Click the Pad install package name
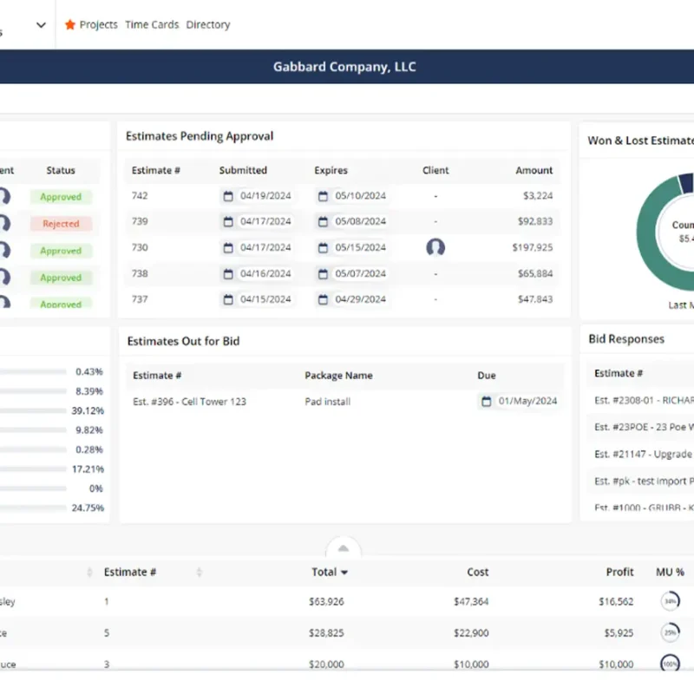This screenshot has width=694, height=694. click(328, 402)
